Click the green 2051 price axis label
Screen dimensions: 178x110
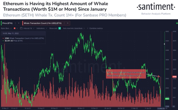166,99
